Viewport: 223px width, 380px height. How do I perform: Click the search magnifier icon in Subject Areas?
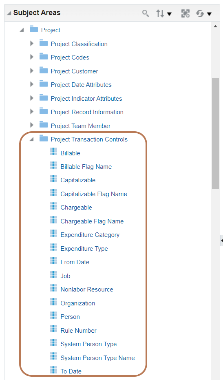[x=146, y=13]
